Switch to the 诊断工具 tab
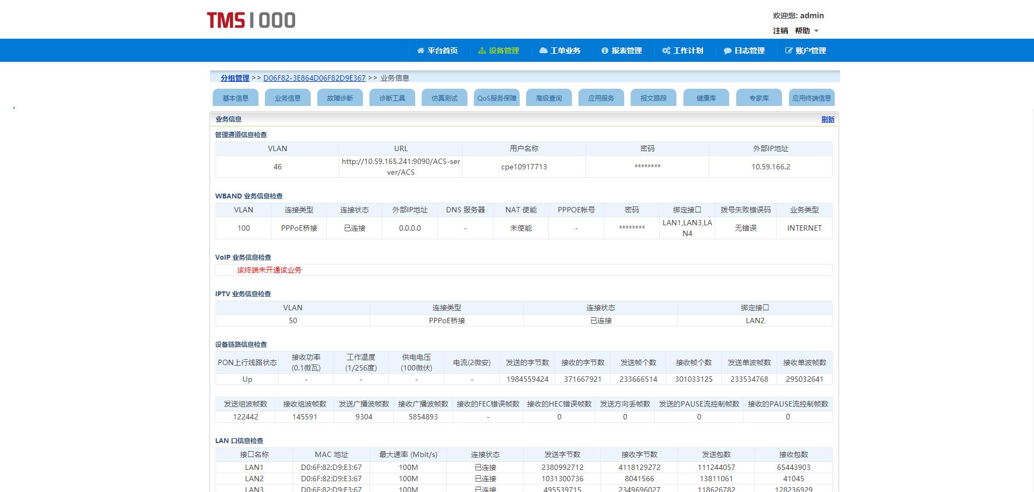 (x=392, y=98)
